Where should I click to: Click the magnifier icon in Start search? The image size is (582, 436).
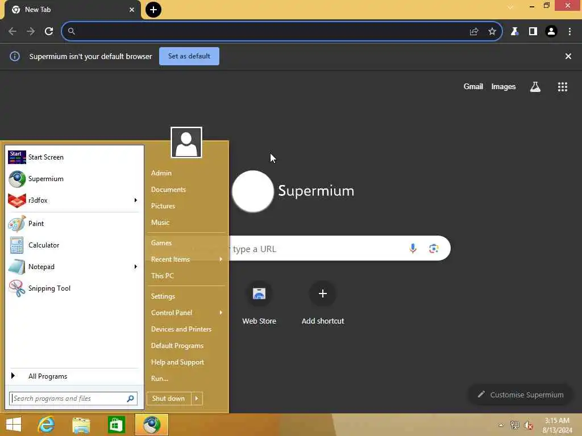tap(130, 399)
